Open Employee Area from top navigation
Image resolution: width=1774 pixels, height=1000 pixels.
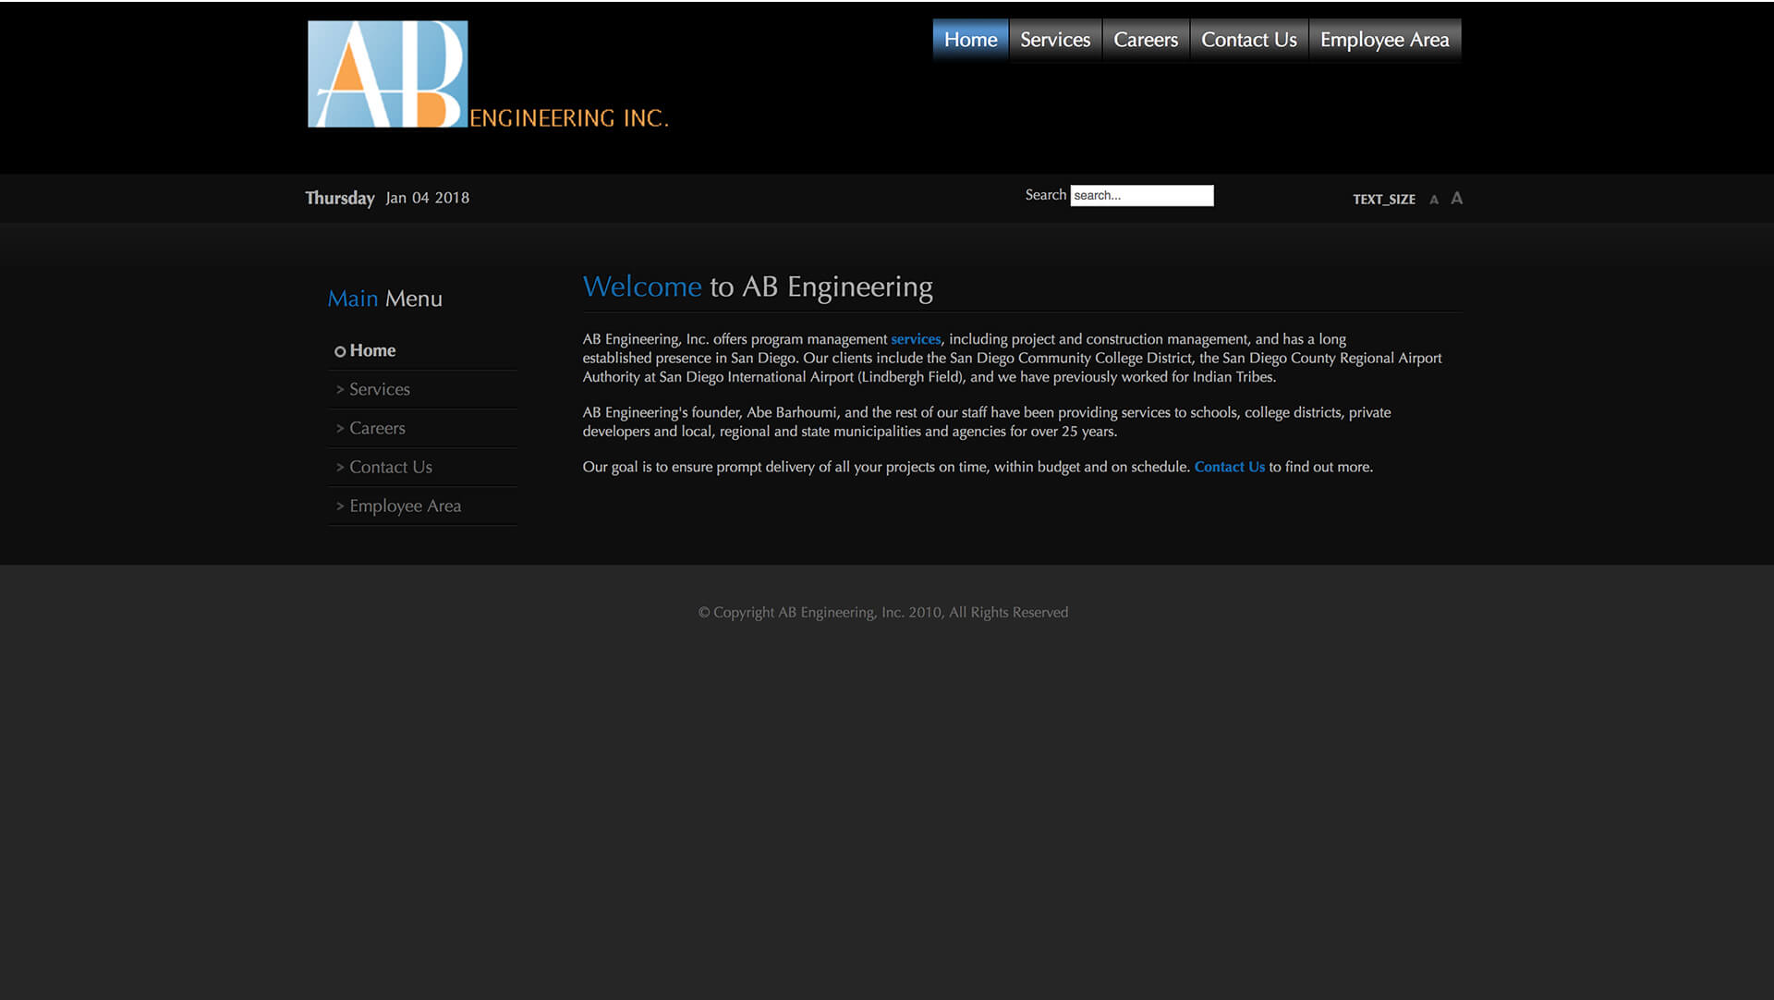tap(1385, 39)
